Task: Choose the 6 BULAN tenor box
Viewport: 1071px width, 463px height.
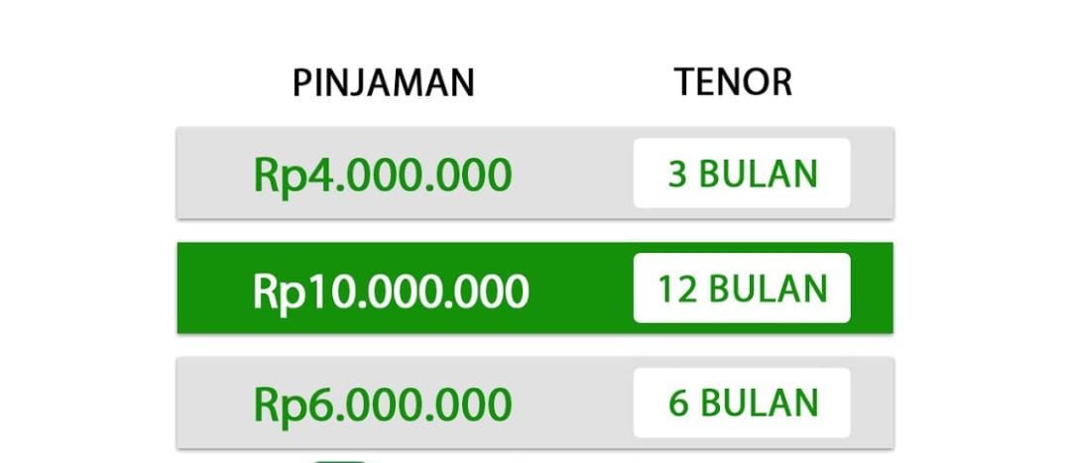Action: [x=742, y=403]
